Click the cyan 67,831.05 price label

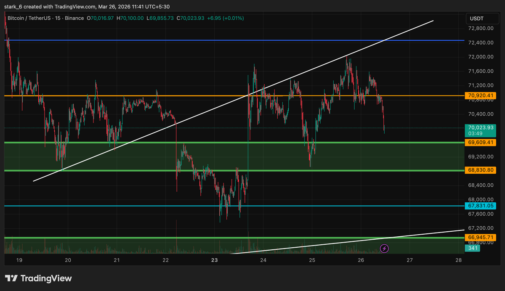click(480, 206)
